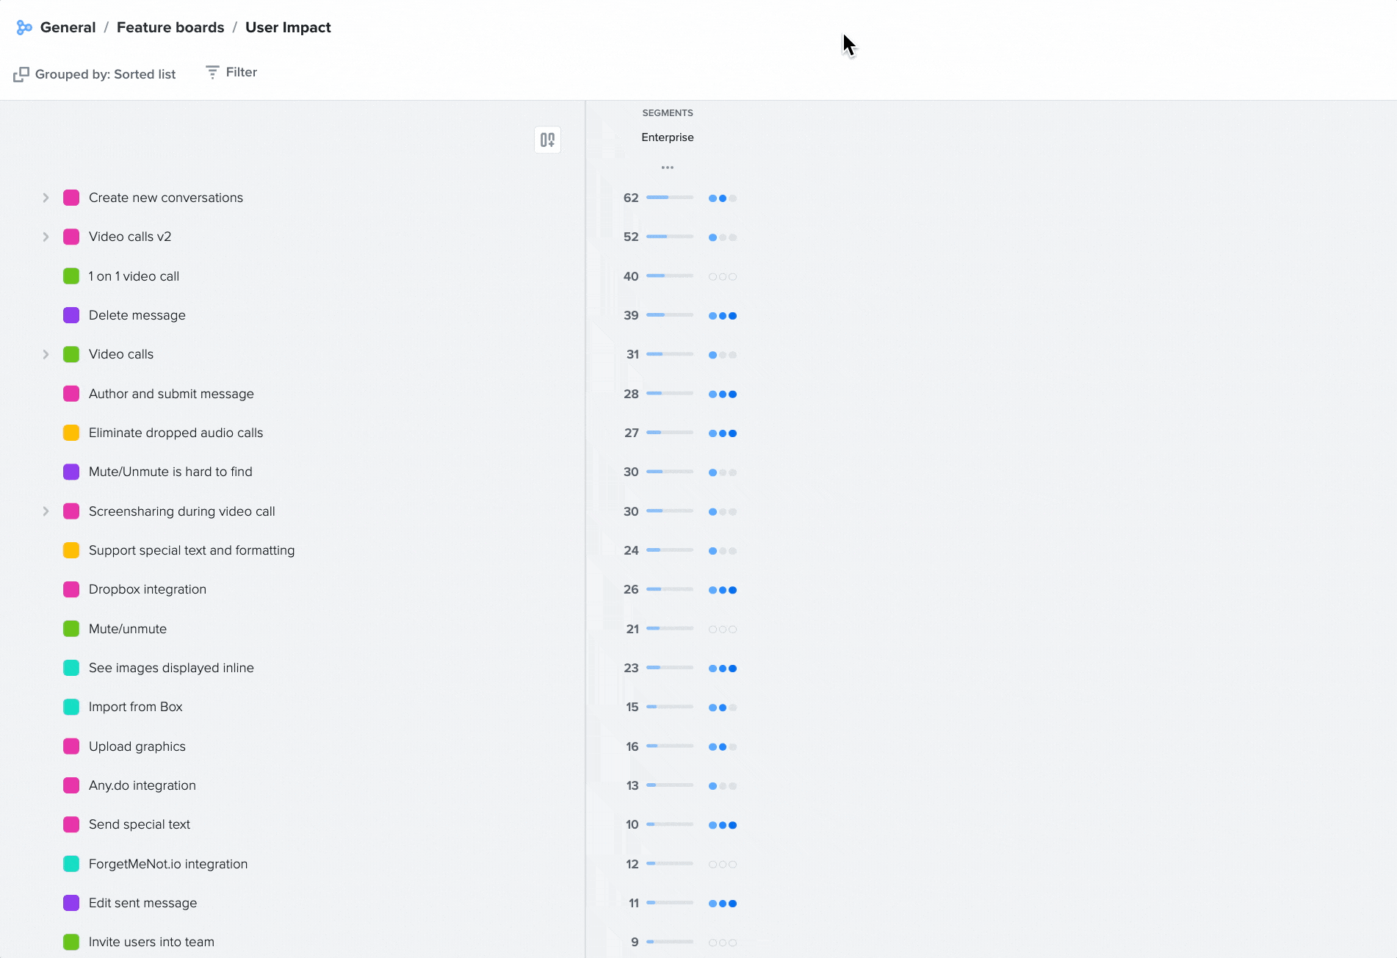Click pink status icon of Dropbox integration
The height and width of the screenshot is (958, 1397).
(x=71, y=589)
